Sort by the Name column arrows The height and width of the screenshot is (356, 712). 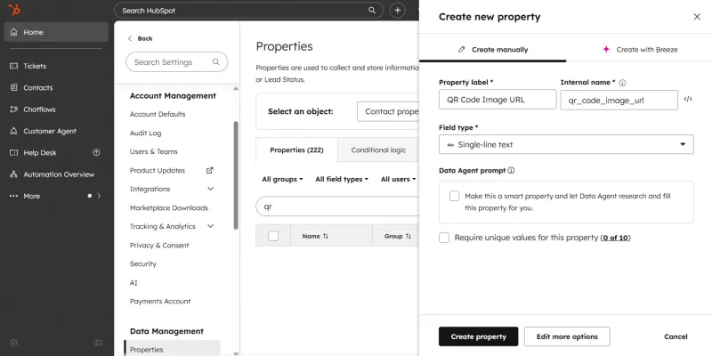pos(326,236)
